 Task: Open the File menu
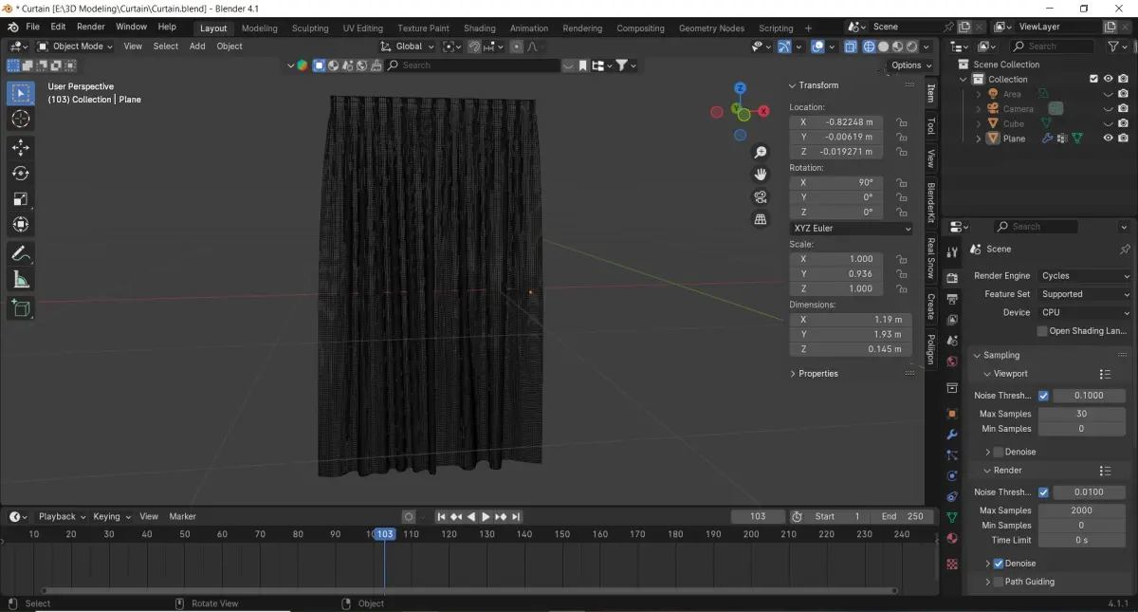coord(32,27)
